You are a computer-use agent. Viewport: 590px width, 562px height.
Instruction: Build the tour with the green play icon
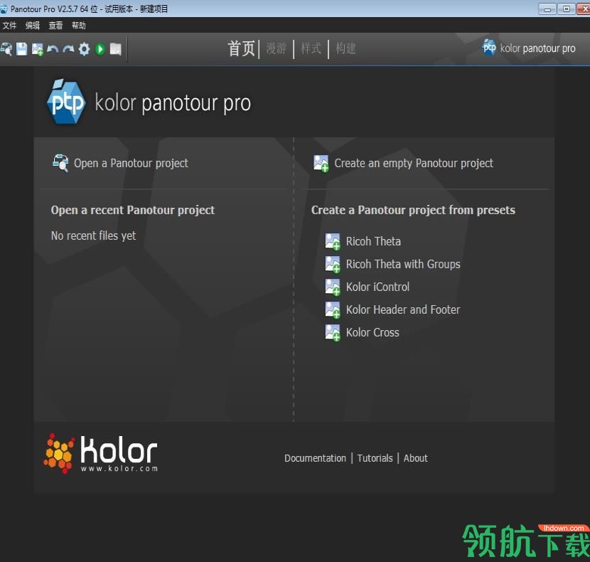point(100,49)
